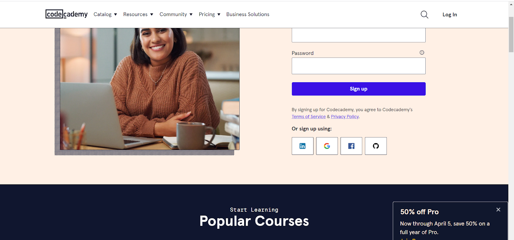Go to Business Solutions
514x240 pixels.
coord(248,14)
